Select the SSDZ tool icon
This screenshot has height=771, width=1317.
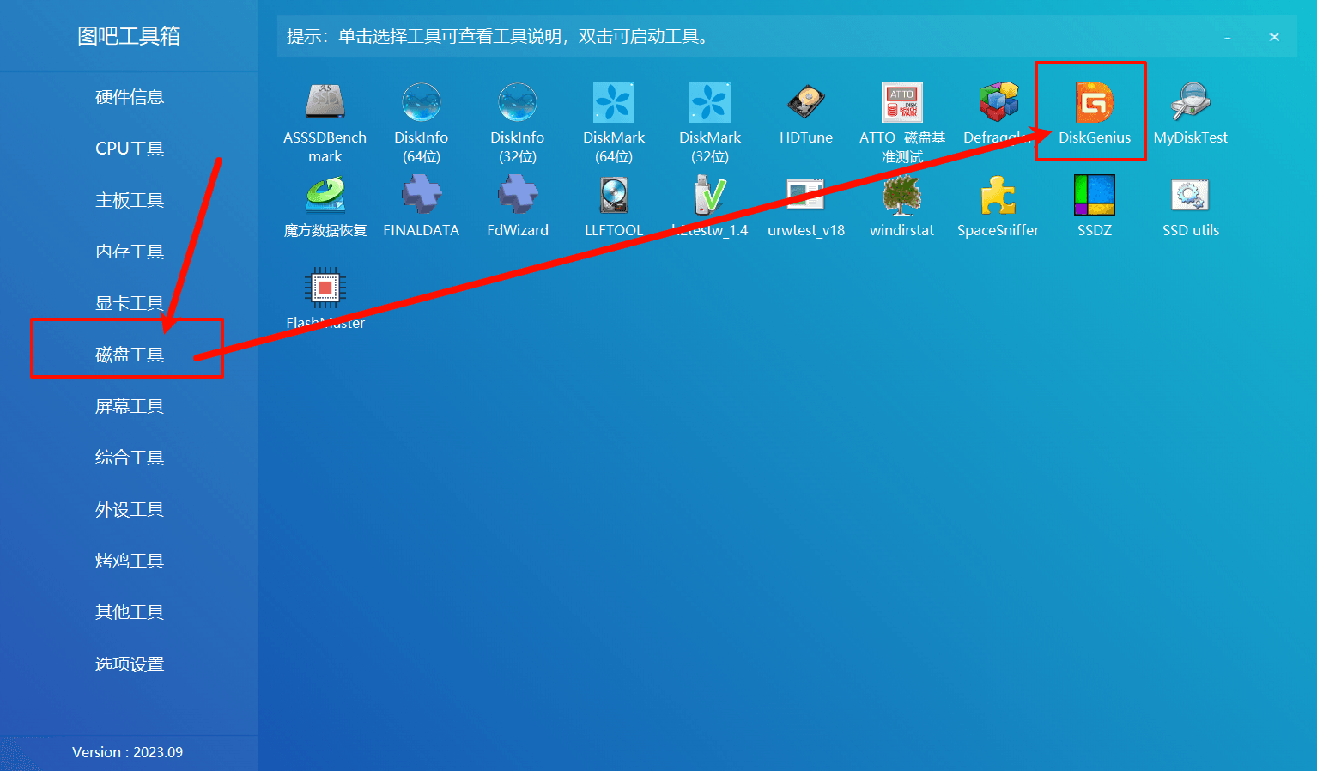coord(1094,196)
